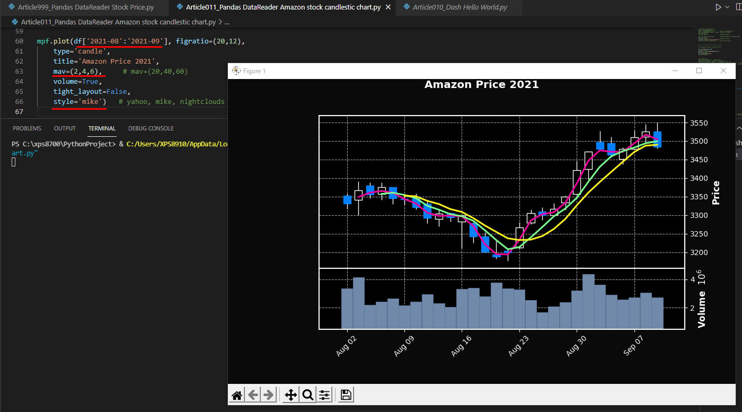Open Configure subplots sliders icon
The height and width of the screenshot is (412, 742).
tap(324, 395)
